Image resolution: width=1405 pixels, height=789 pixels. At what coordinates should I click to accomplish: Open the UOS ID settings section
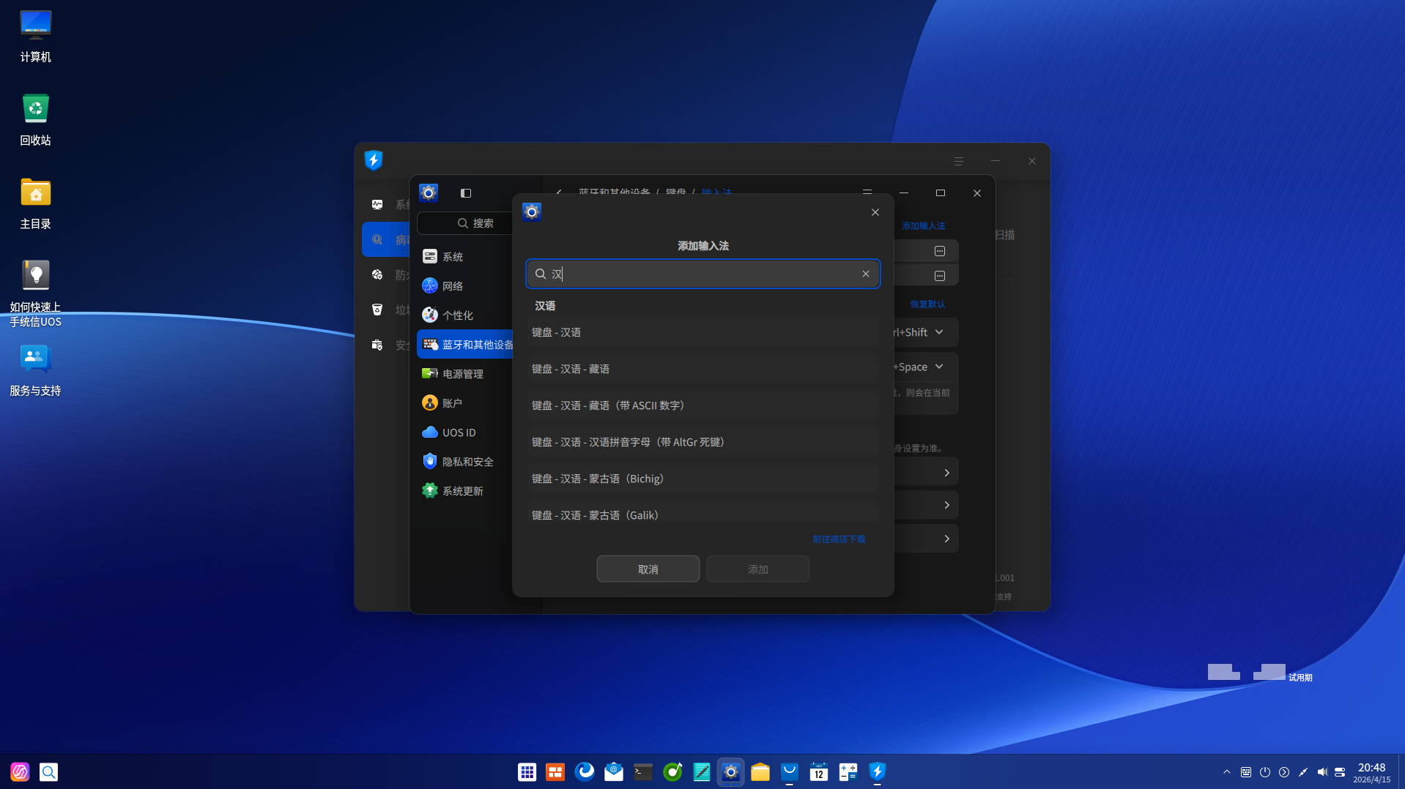pyautogui.click(x=459, y=433)
